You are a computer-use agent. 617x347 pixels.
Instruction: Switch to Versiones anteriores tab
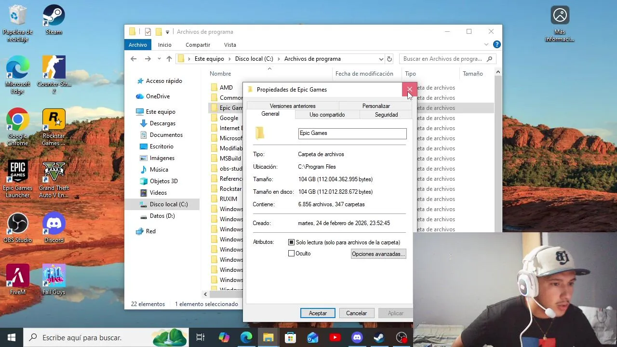293,106
